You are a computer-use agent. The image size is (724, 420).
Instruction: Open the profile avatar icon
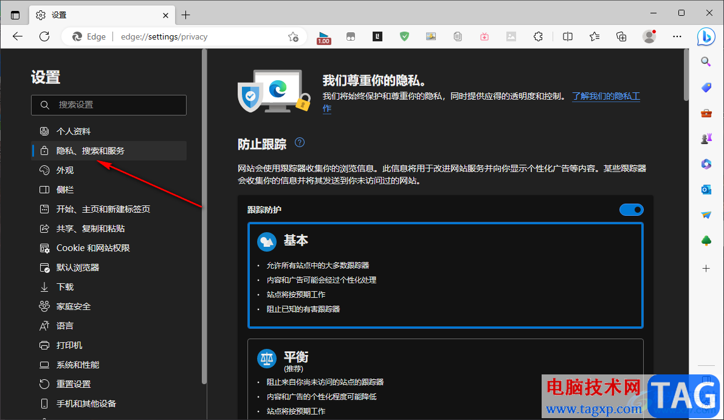pyautogui.click(x=649, y=36)
